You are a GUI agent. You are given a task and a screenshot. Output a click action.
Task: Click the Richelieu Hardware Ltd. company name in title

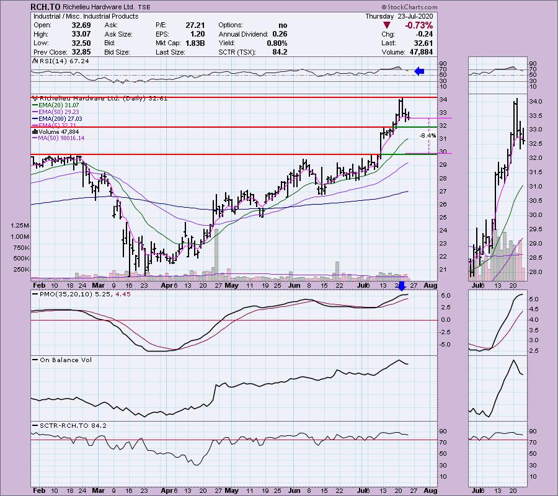(99, 7)
